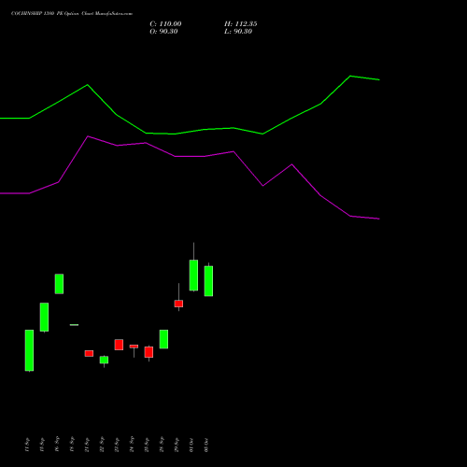The height and width of the screenshot is (467, 467).
Task: Click the first tall green candle
Action: click(29, 350)
